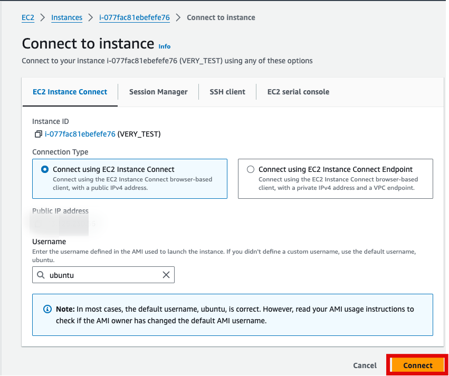This screenshot has width=449, height=376.
Task: Navigate to Instances in the breadcrumb
Action: (66, 17)
